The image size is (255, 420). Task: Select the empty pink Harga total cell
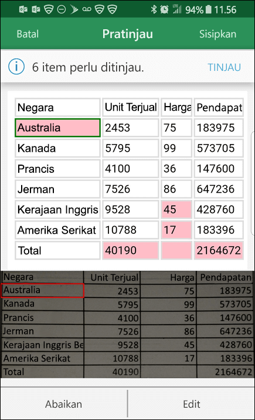pos(176,251)
